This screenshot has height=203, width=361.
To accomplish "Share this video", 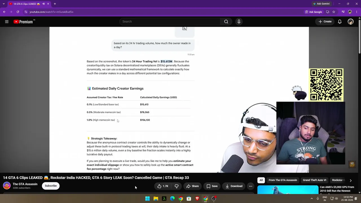I will point(192,186).
